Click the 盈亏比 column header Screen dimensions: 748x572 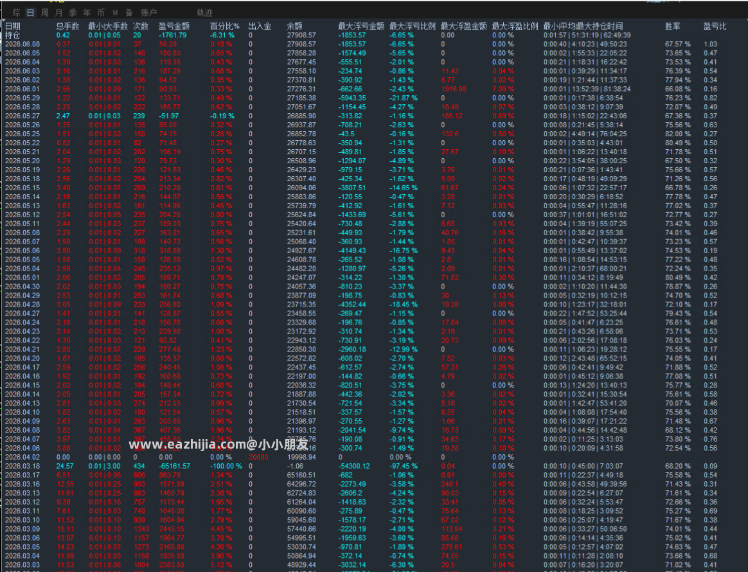pyautogui.click(x=715, y=26)
